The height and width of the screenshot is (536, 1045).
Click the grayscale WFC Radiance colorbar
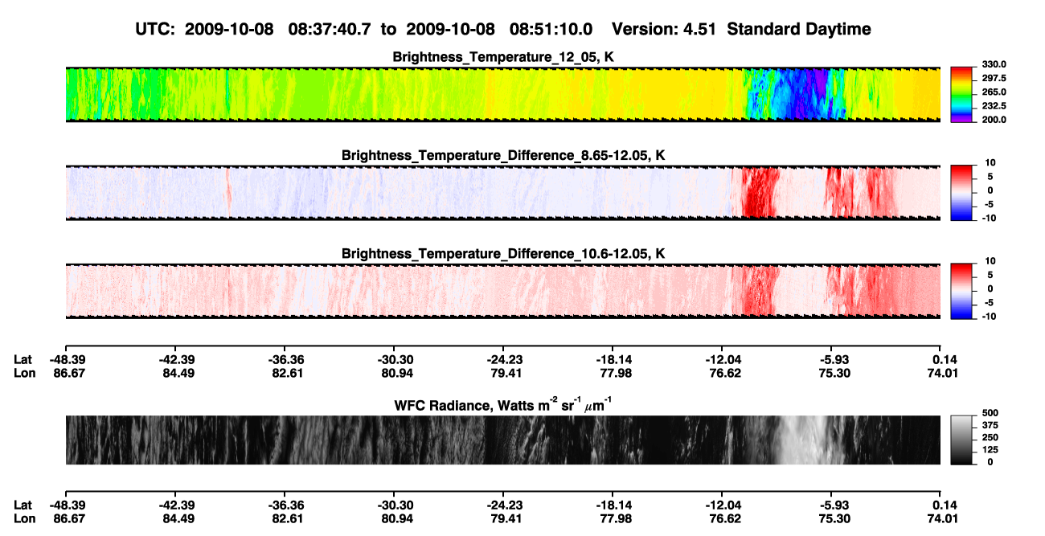(x=961, y=440)
